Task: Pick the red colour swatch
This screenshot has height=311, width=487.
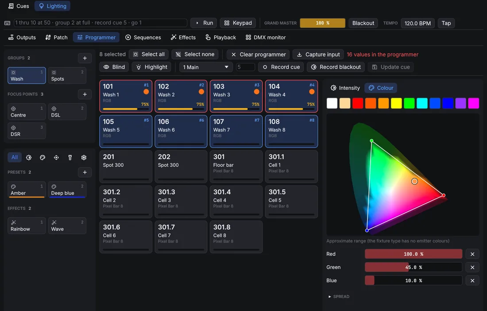Action: [358, 103]
